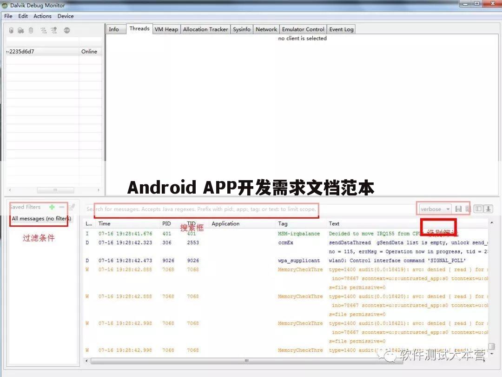Add a new logcat filter with plus icon

point(52,207)
